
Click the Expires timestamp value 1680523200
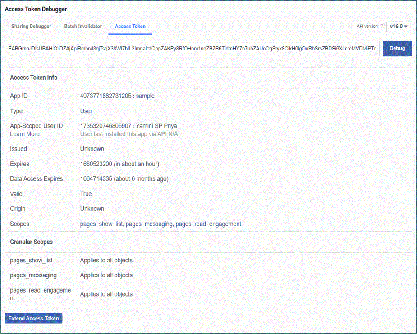[x=96, y=164]
